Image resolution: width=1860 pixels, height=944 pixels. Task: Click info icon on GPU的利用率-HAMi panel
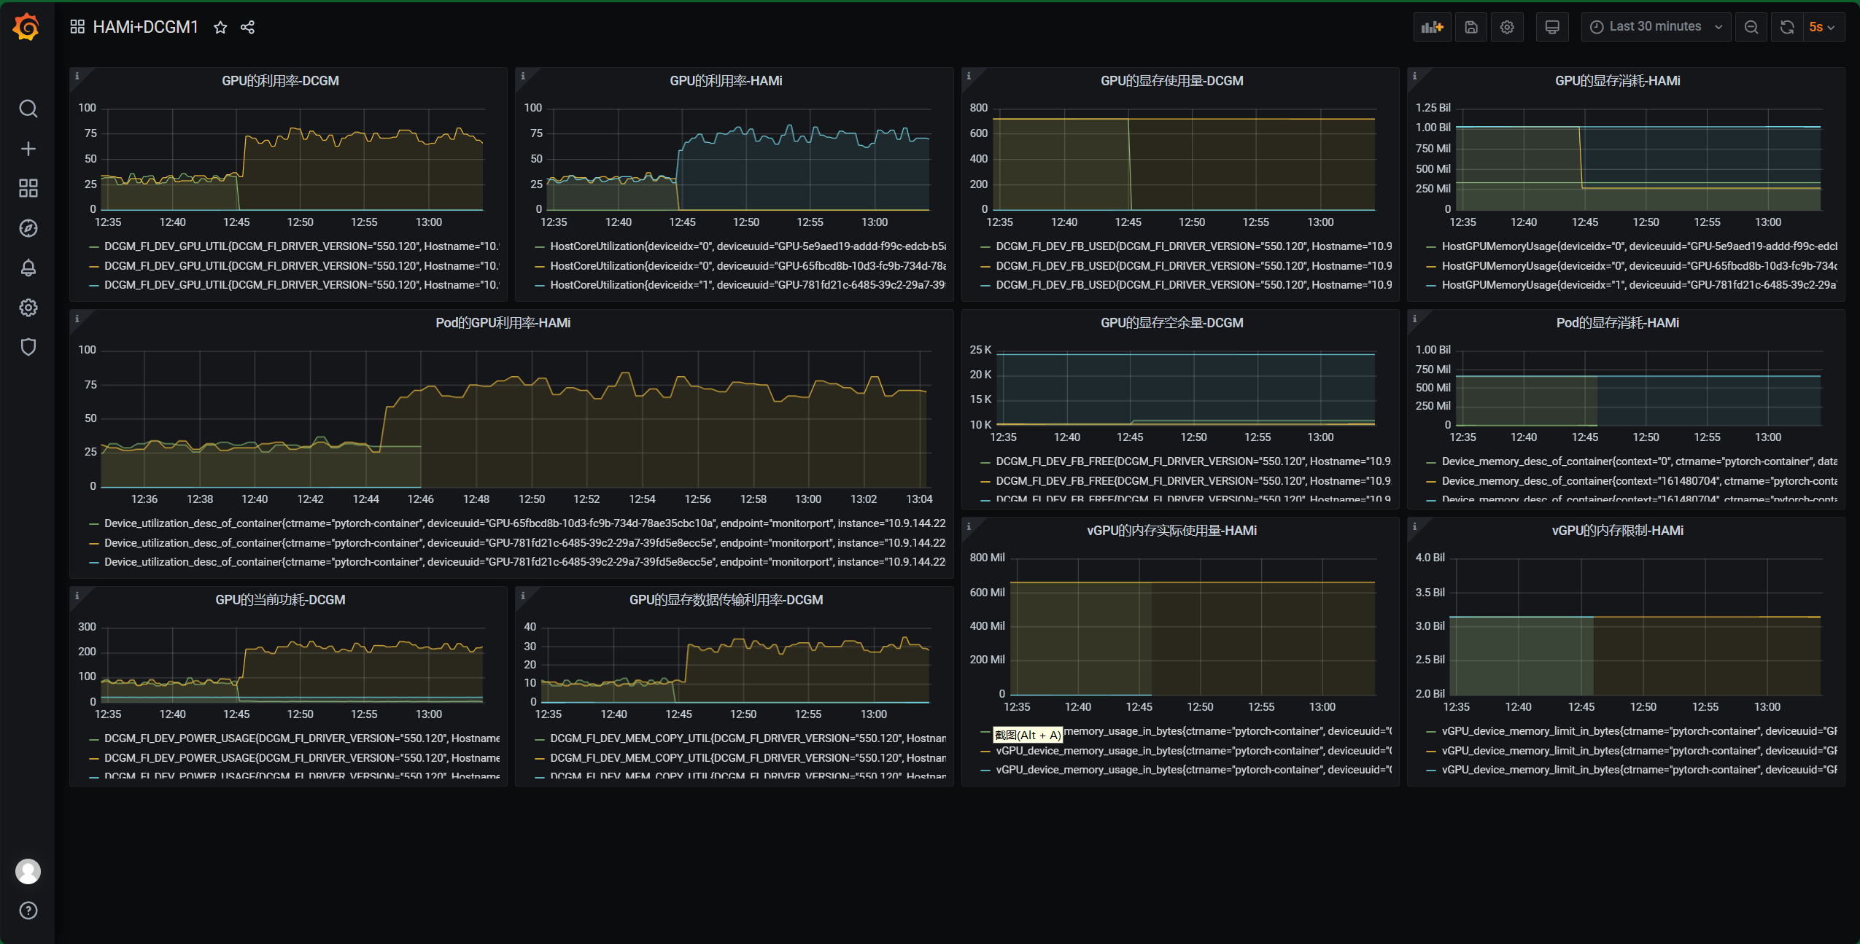522,76
